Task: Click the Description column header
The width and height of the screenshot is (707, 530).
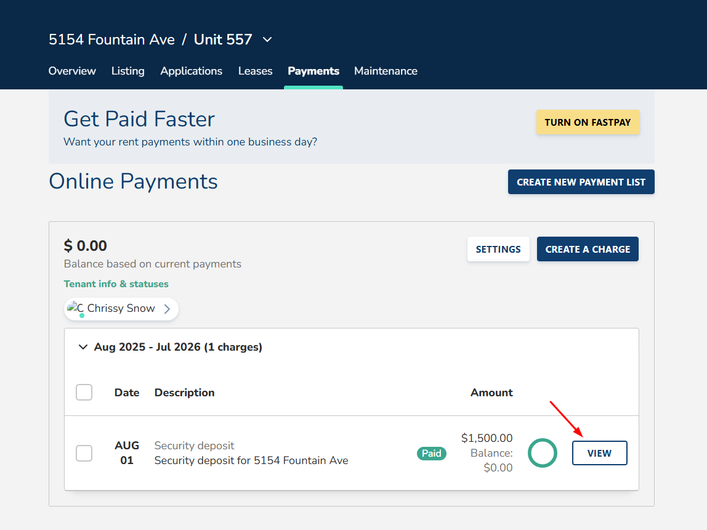Action: point(184,393)
